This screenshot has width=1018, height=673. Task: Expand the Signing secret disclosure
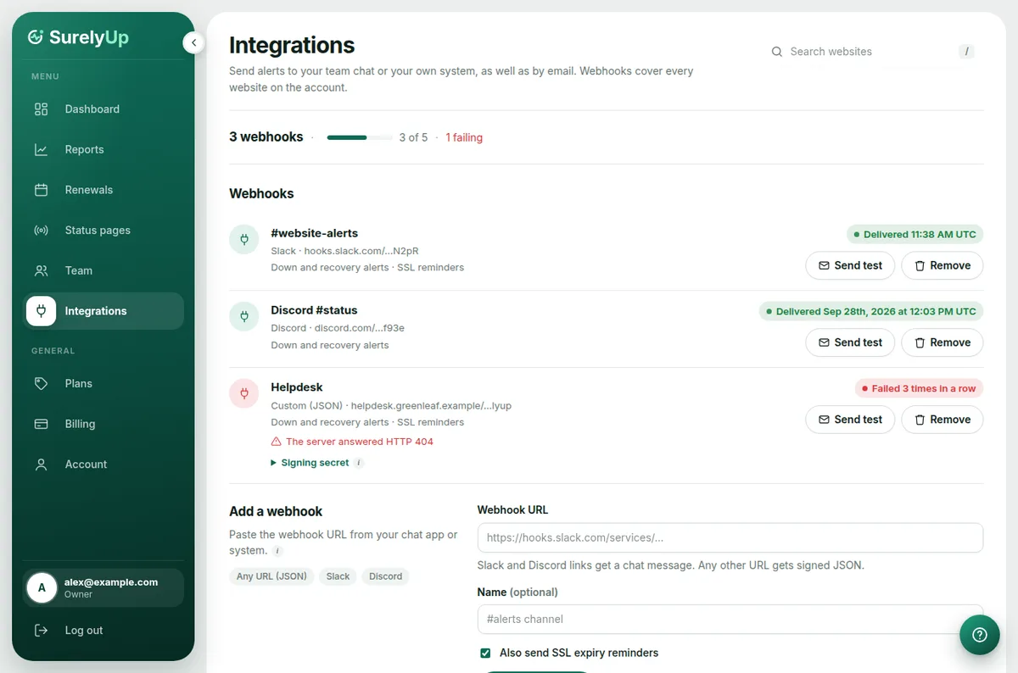[310, 463]
